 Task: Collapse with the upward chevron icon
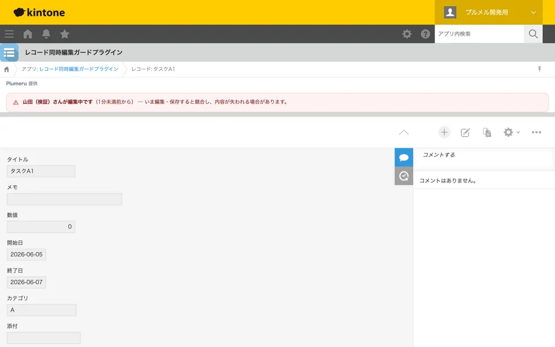[x=404, y=133]
